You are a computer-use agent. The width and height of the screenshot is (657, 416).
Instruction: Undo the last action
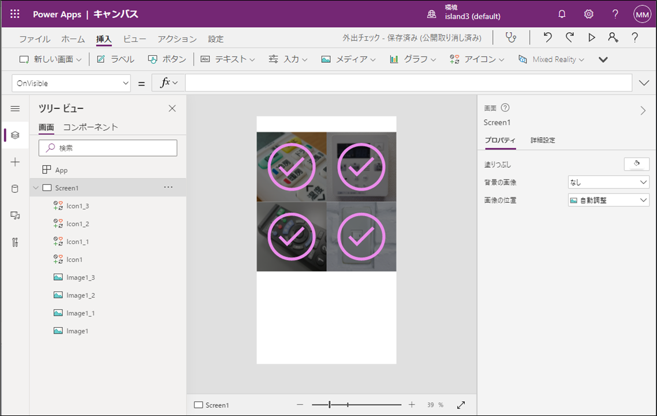[x=547, y=37]
